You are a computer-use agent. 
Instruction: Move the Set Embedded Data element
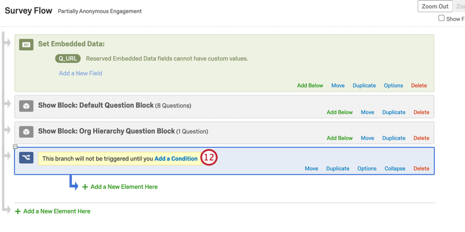(338, 86)
